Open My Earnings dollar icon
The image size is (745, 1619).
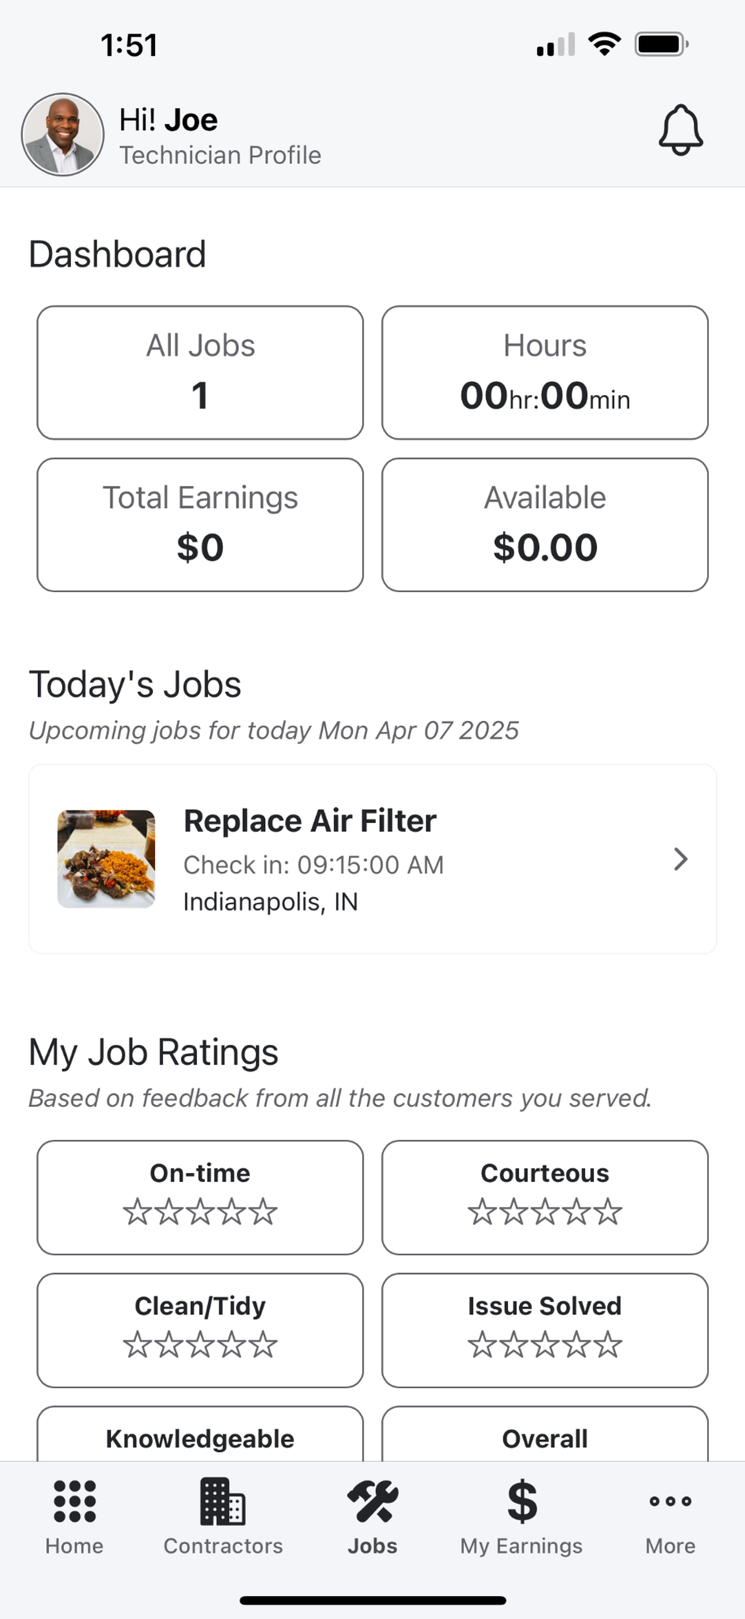[521, 1502]
